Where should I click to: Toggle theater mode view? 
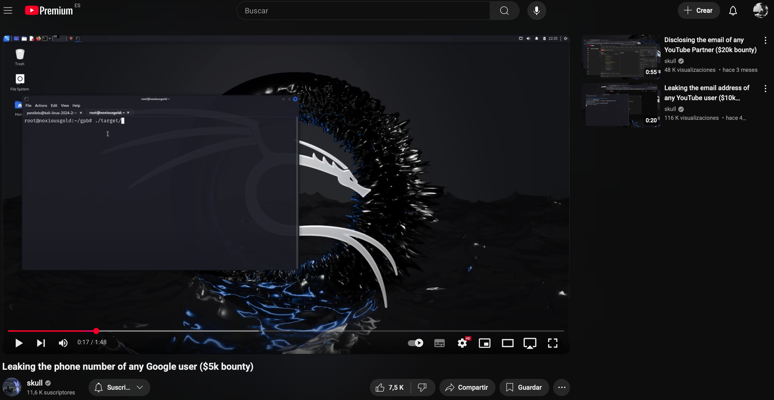(x=507, y=343)
